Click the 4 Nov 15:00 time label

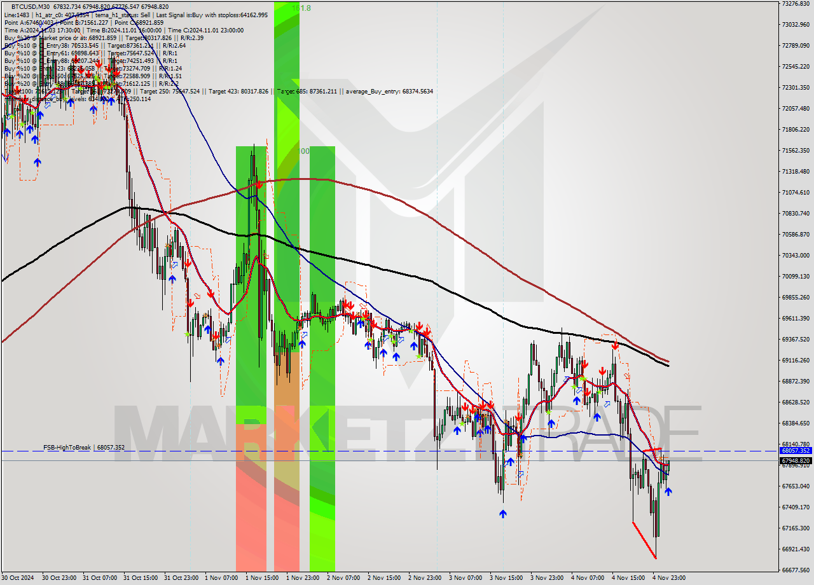(629, 578)
